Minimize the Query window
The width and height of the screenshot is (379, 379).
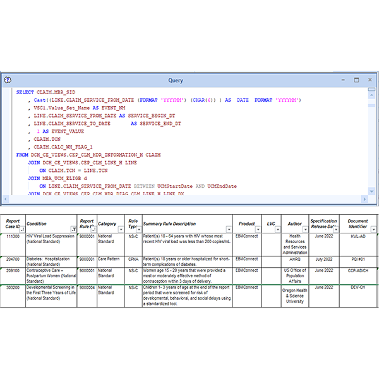click(344, 80)
